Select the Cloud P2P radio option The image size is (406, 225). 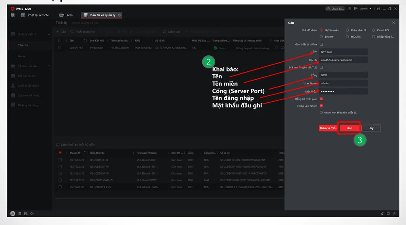click(374, 30)
